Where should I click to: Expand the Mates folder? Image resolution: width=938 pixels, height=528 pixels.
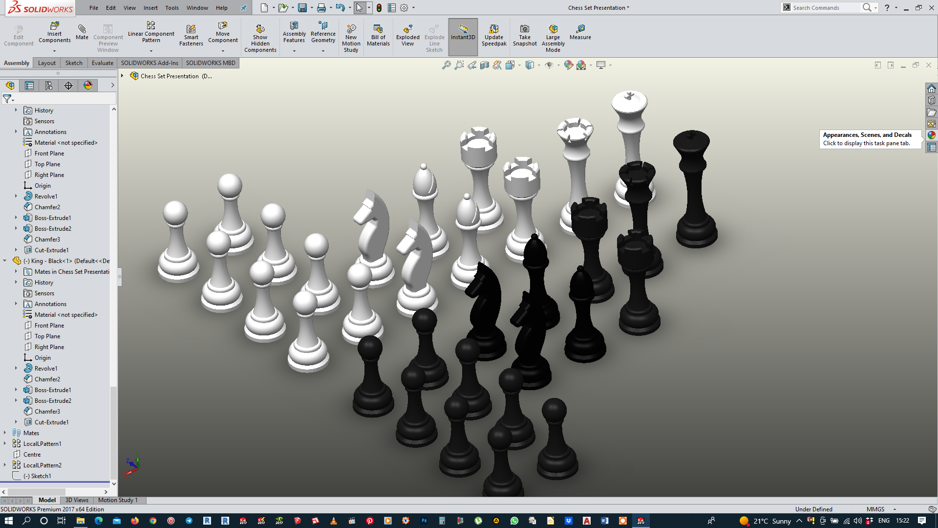pos(5,433)
